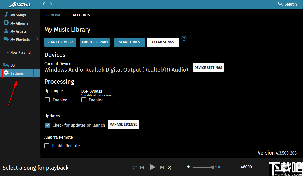Click the Amarra logo
303x176 pixels.
pos(20,4)
